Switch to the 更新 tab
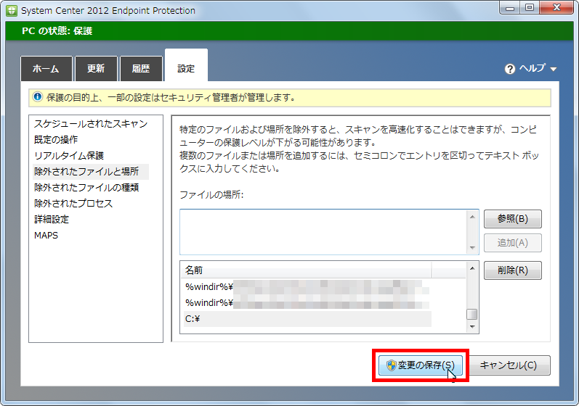 point(96,69)
